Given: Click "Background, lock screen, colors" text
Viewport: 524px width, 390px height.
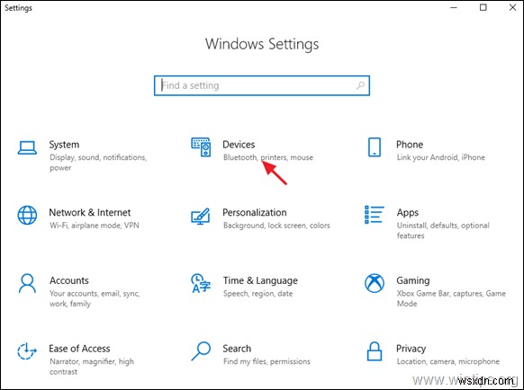Looking at the screenshot, I should click(276, 226).
